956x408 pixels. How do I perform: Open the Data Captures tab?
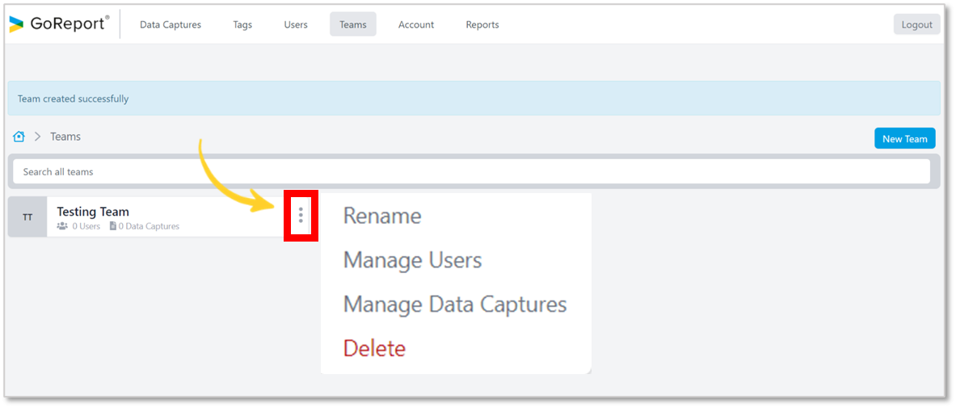pos(170,24)
